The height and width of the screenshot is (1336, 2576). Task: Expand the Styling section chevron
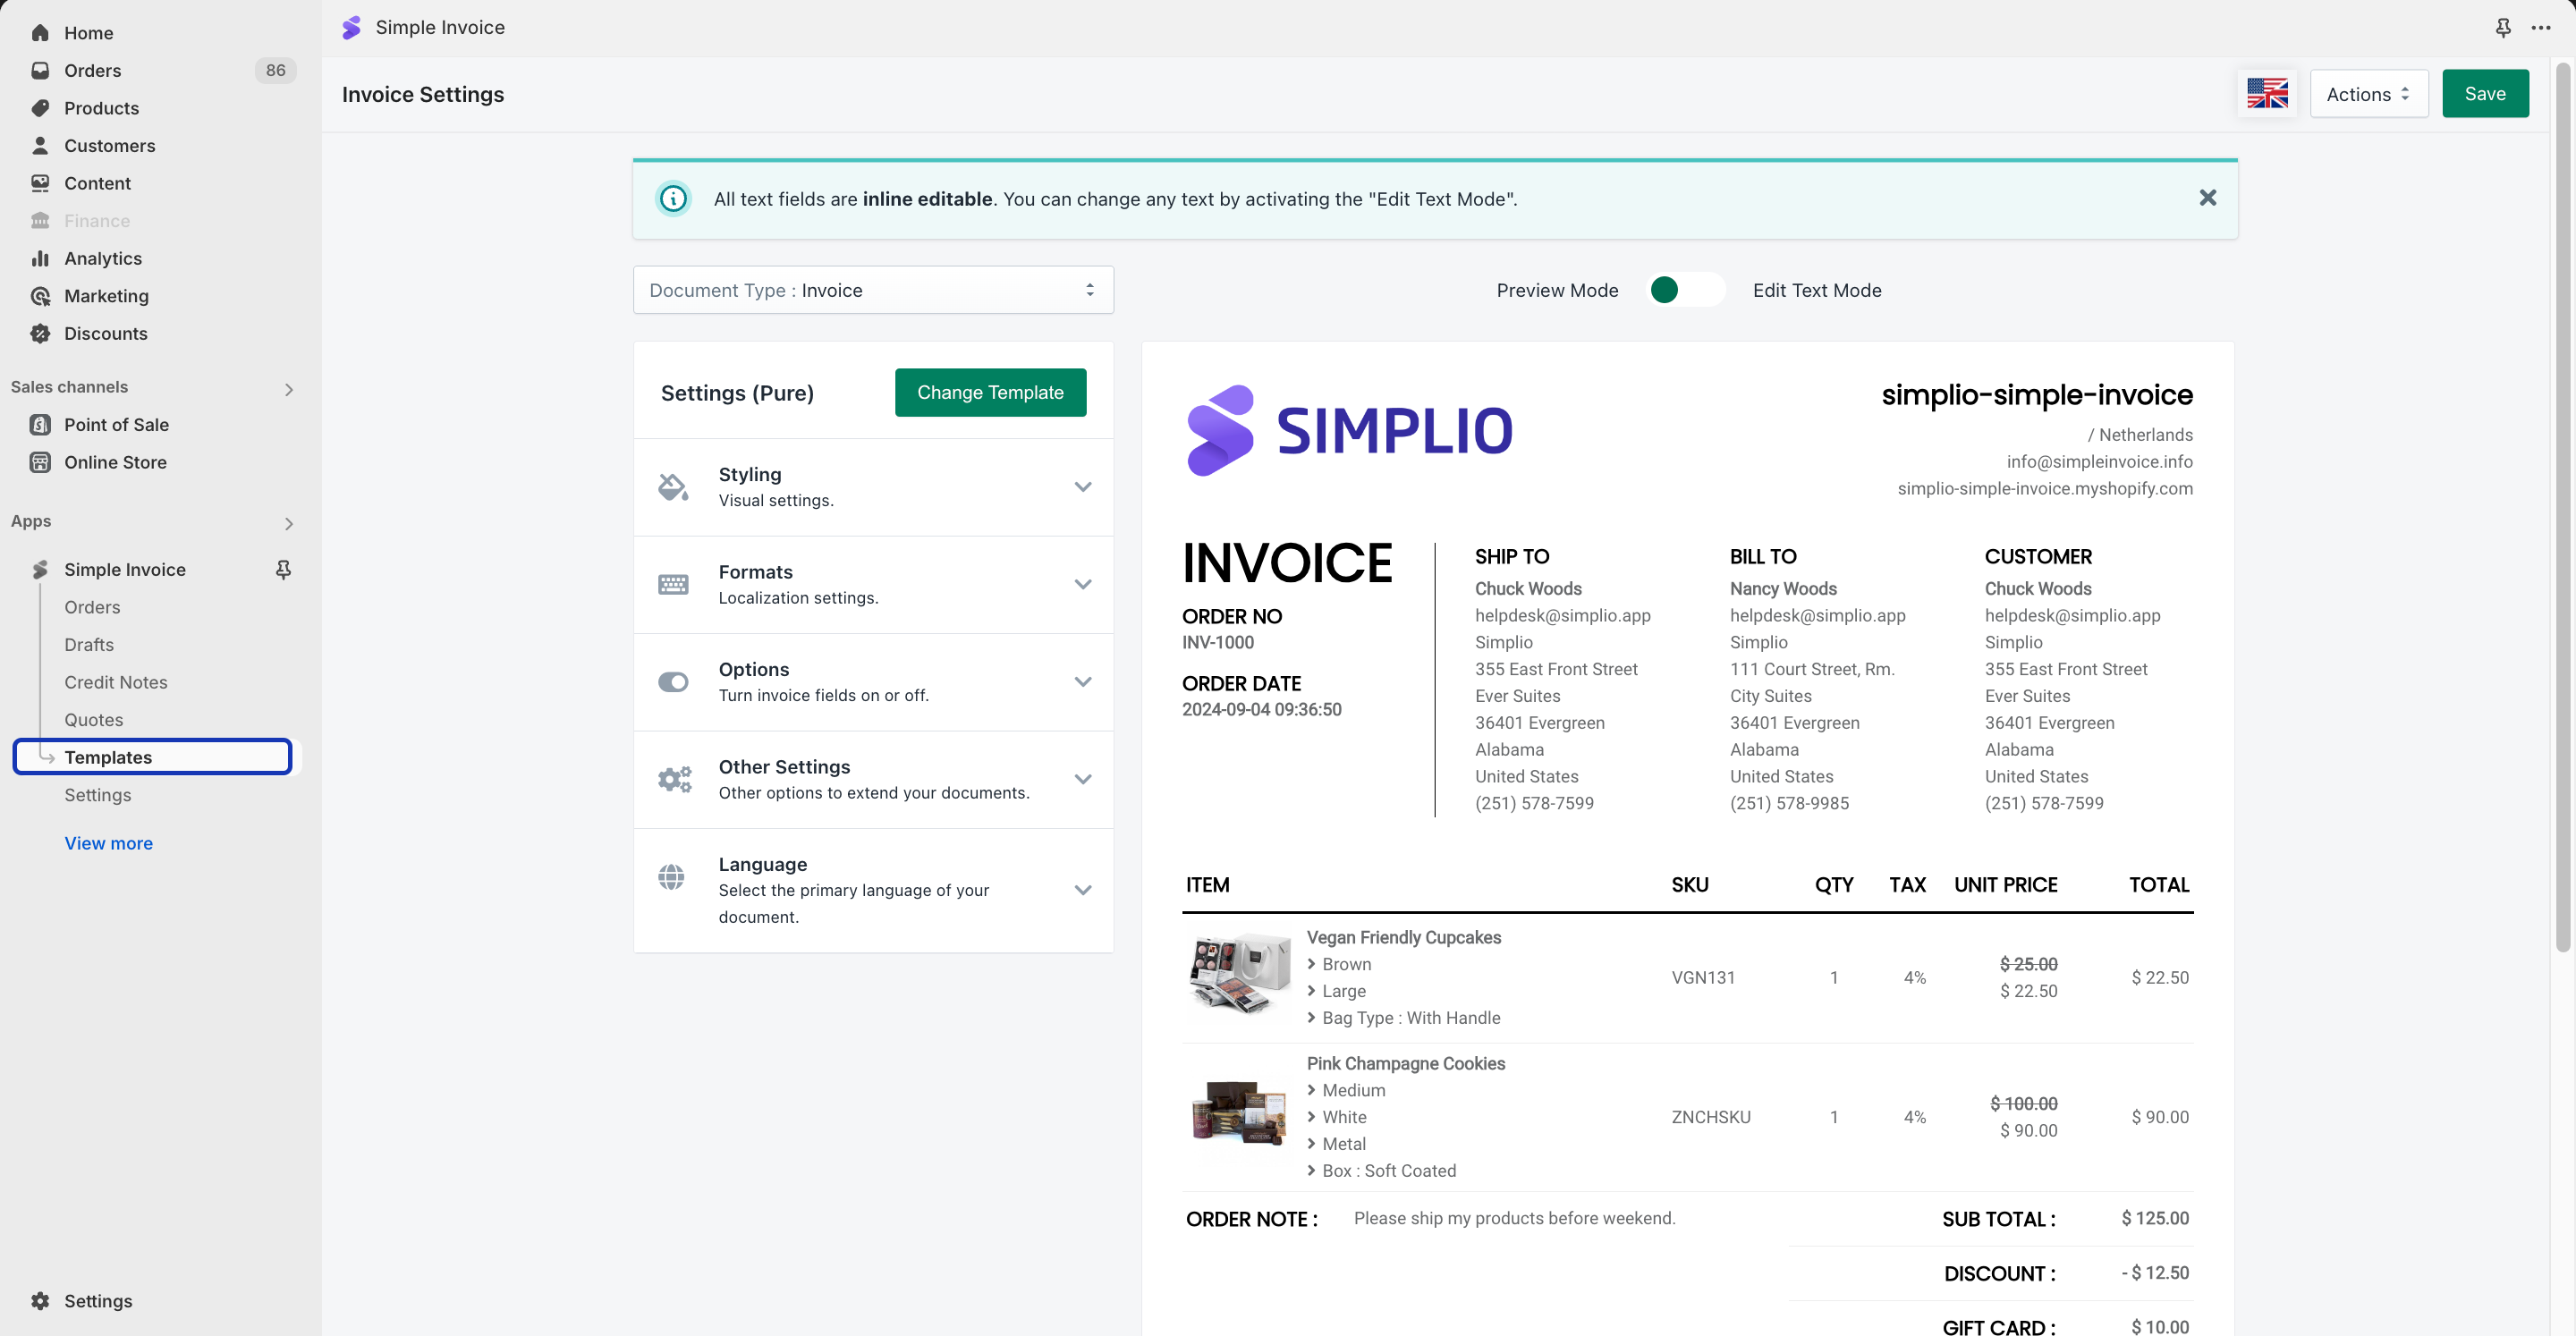1082,487
